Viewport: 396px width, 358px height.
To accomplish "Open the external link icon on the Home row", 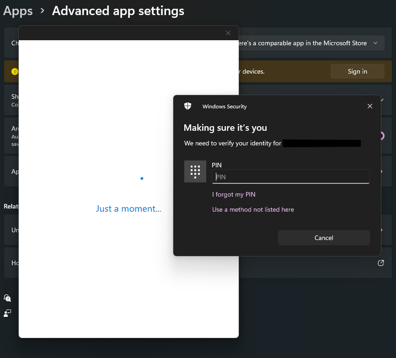I will (380, 263).
